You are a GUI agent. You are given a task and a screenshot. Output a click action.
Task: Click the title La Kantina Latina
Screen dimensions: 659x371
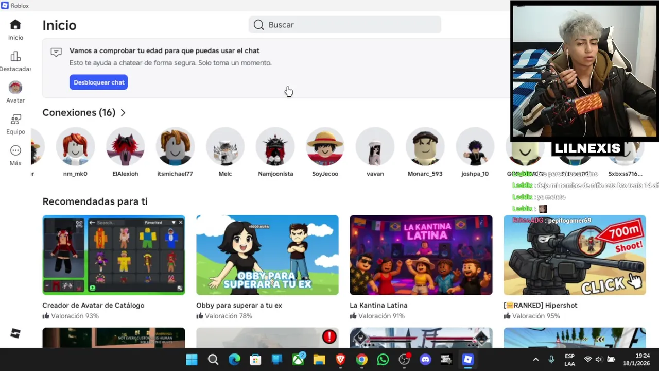pyautogui.click(x=378, y=305)
